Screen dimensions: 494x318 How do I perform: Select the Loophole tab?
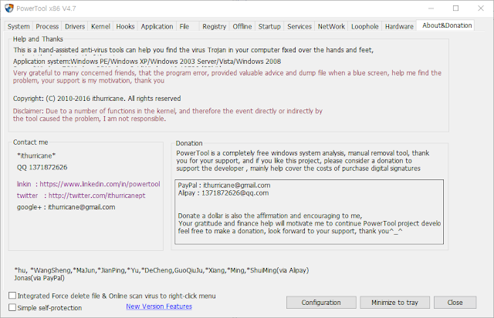[x=365, y=26]
